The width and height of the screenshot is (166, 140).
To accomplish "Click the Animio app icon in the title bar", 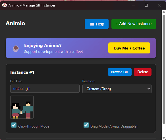I will (5, 5).
